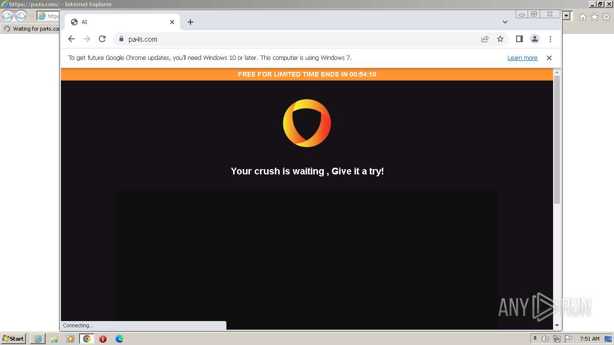Open Internet Explorer Tools gear

point(606,17)
